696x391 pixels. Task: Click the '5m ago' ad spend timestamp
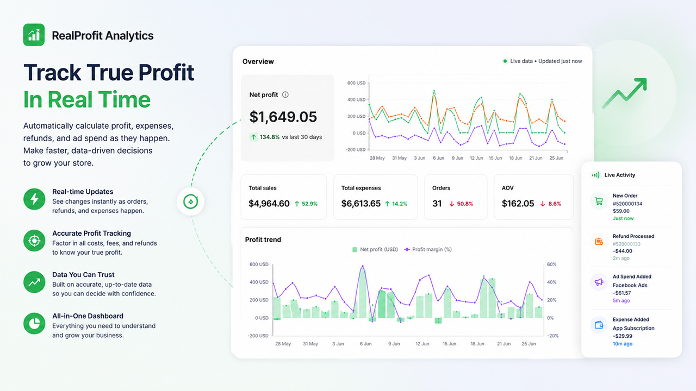tap(622, 300)
